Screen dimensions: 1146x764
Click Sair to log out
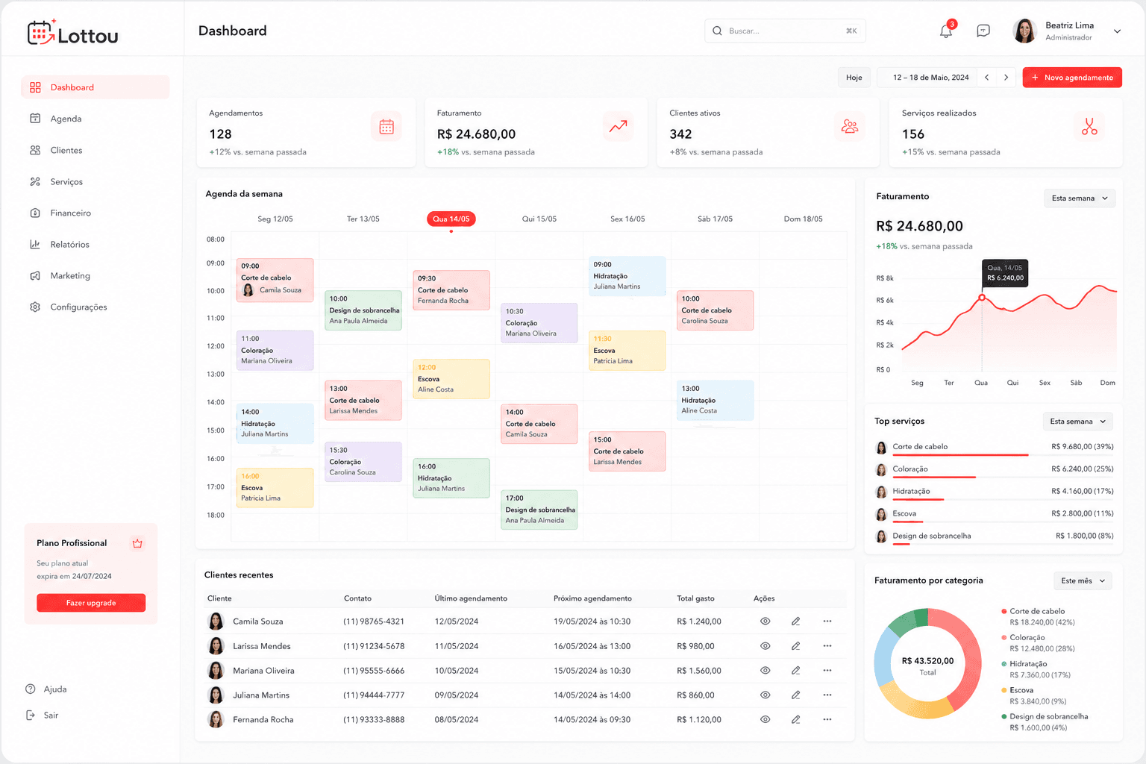[x=42, y=716]
